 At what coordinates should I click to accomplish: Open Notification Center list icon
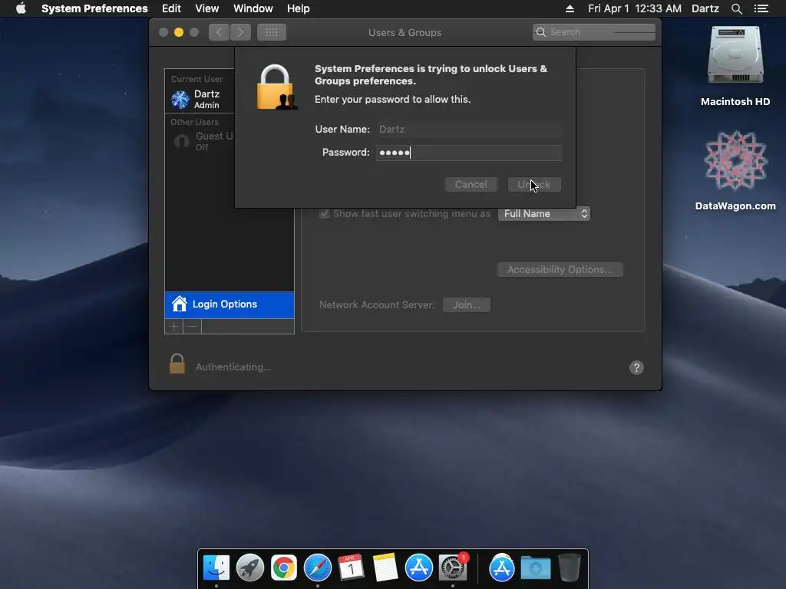(761, 8)
